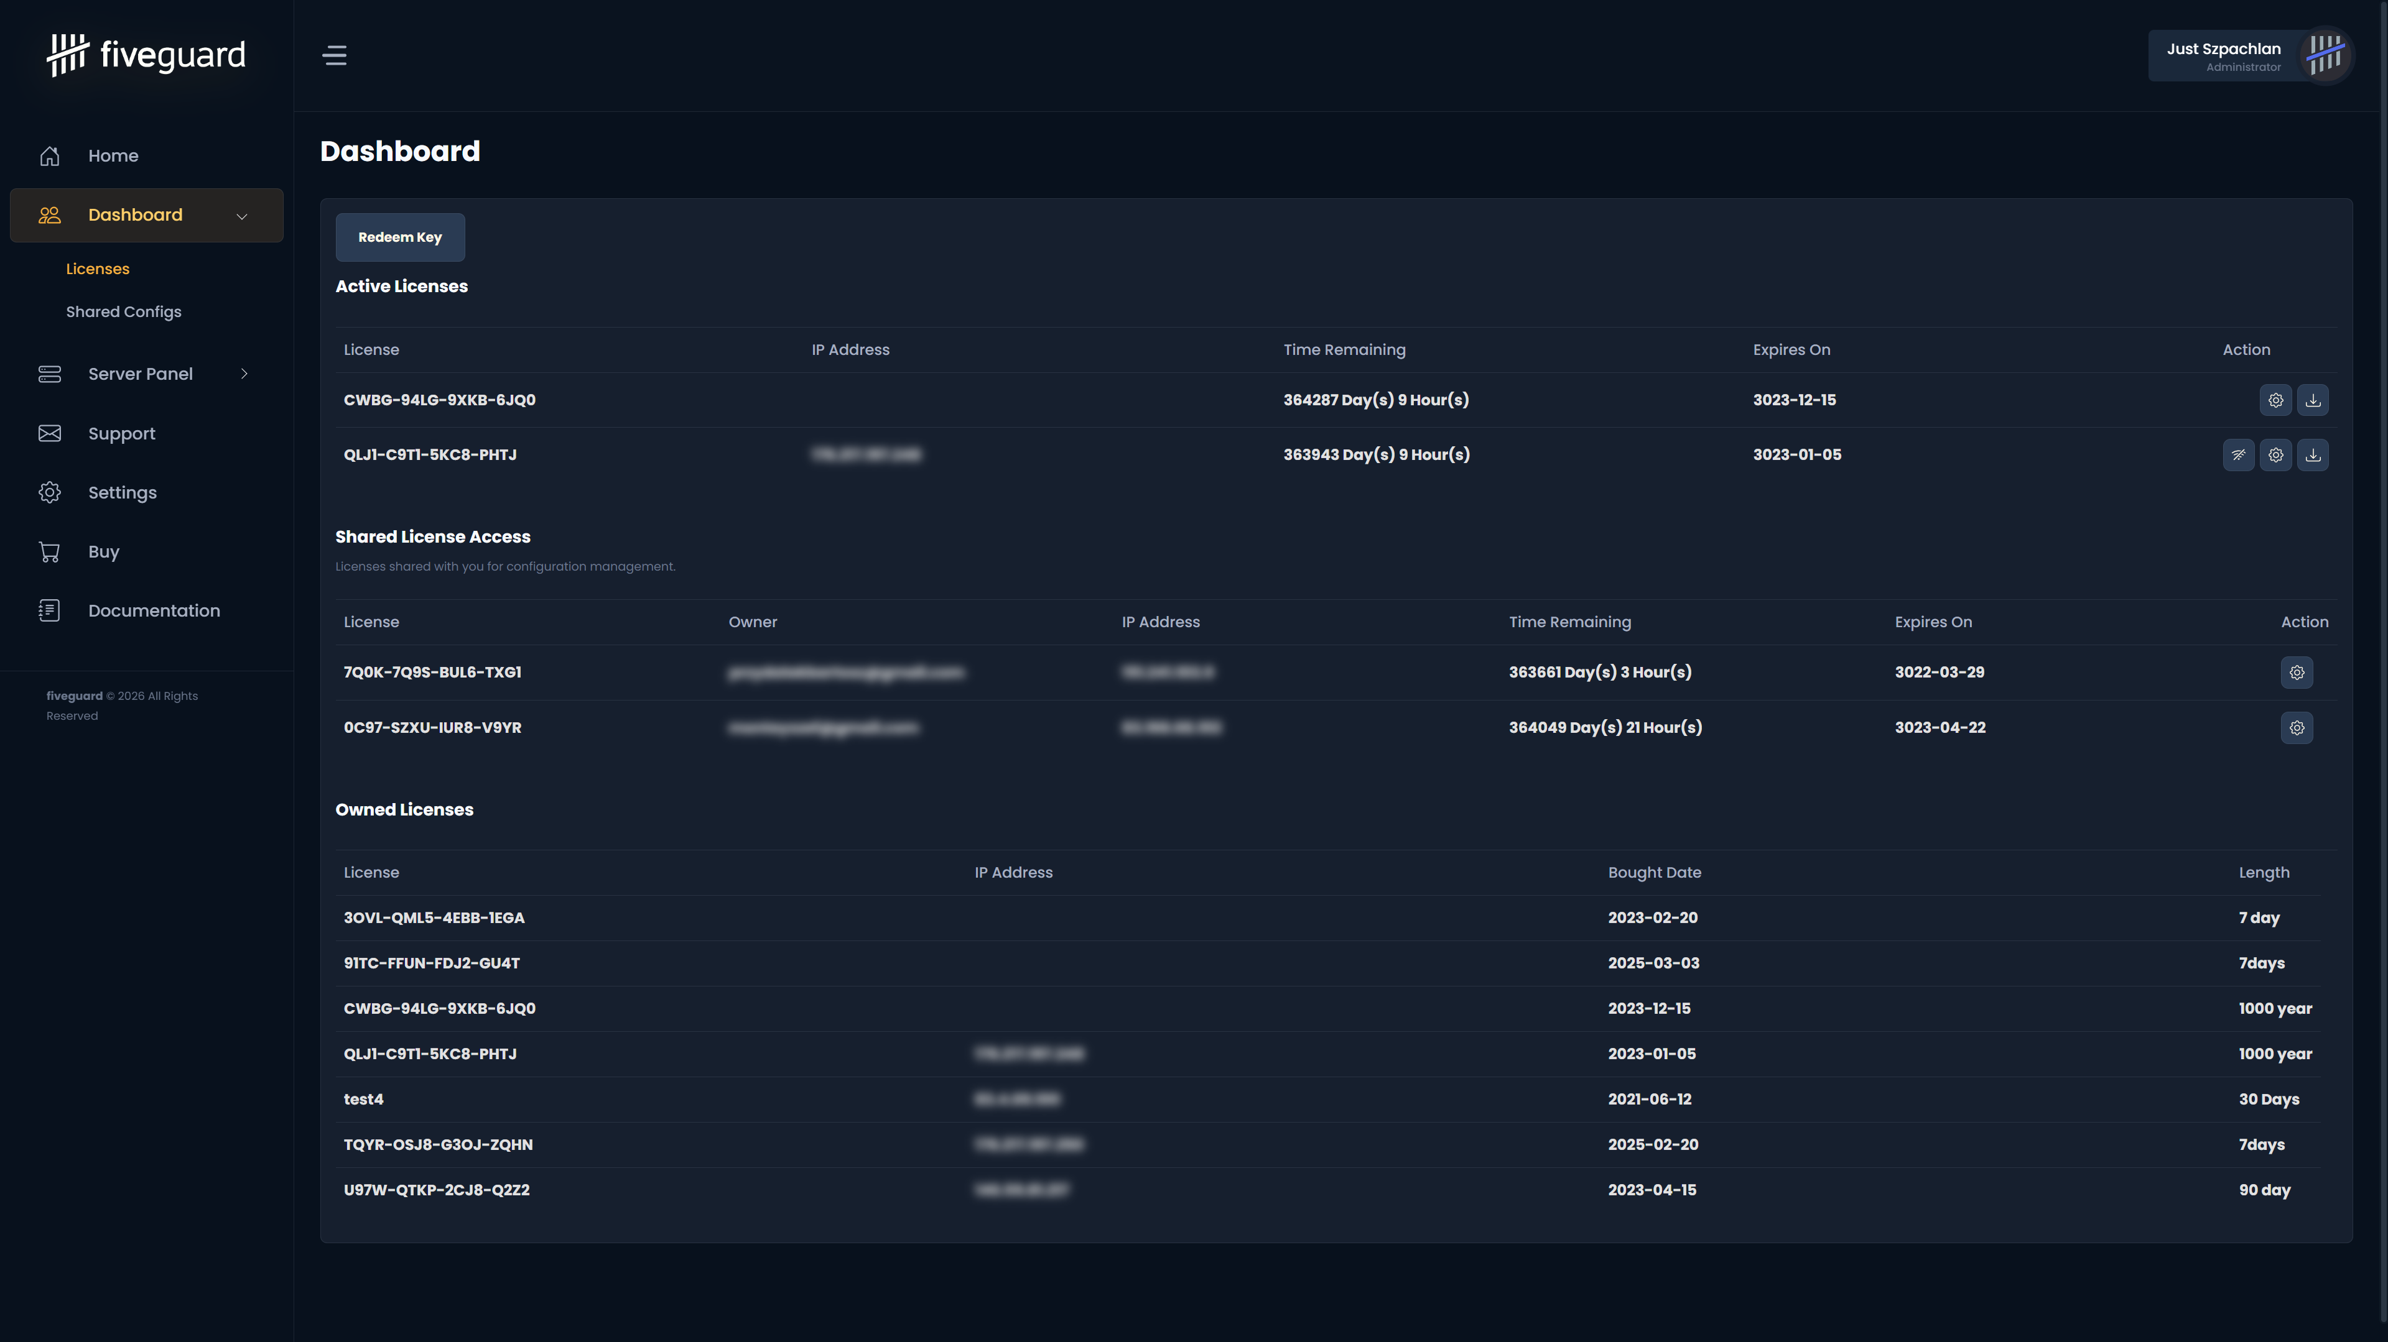Click the Redeem Key button

(399, 237)
